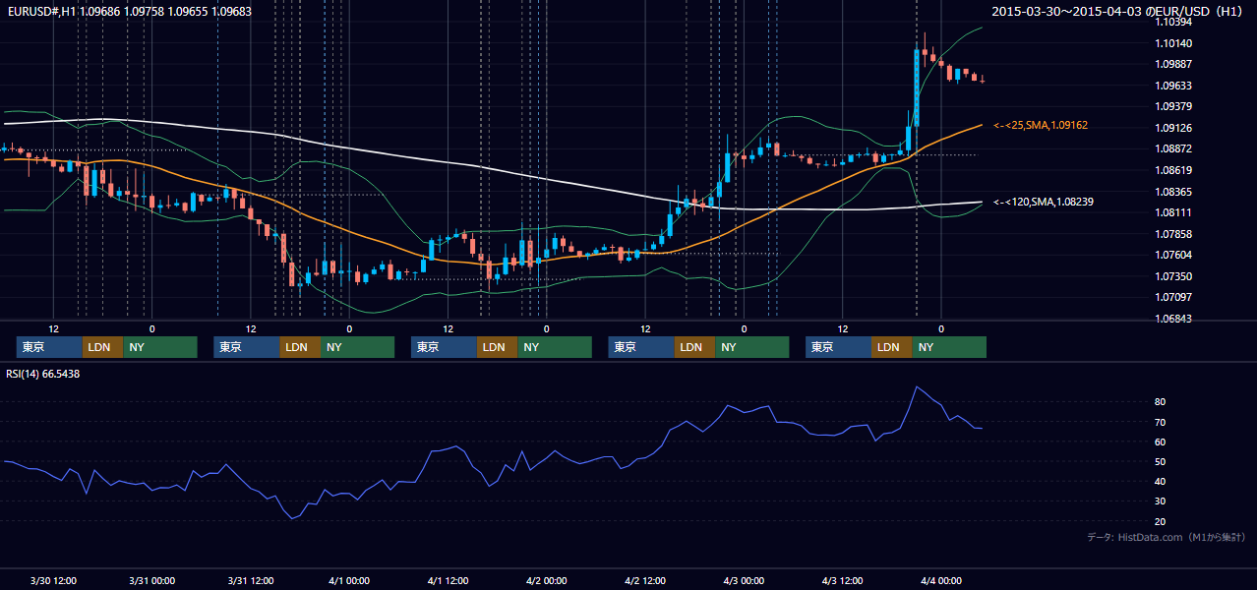Click price axis value 1.09126

tap(1174, 128)
